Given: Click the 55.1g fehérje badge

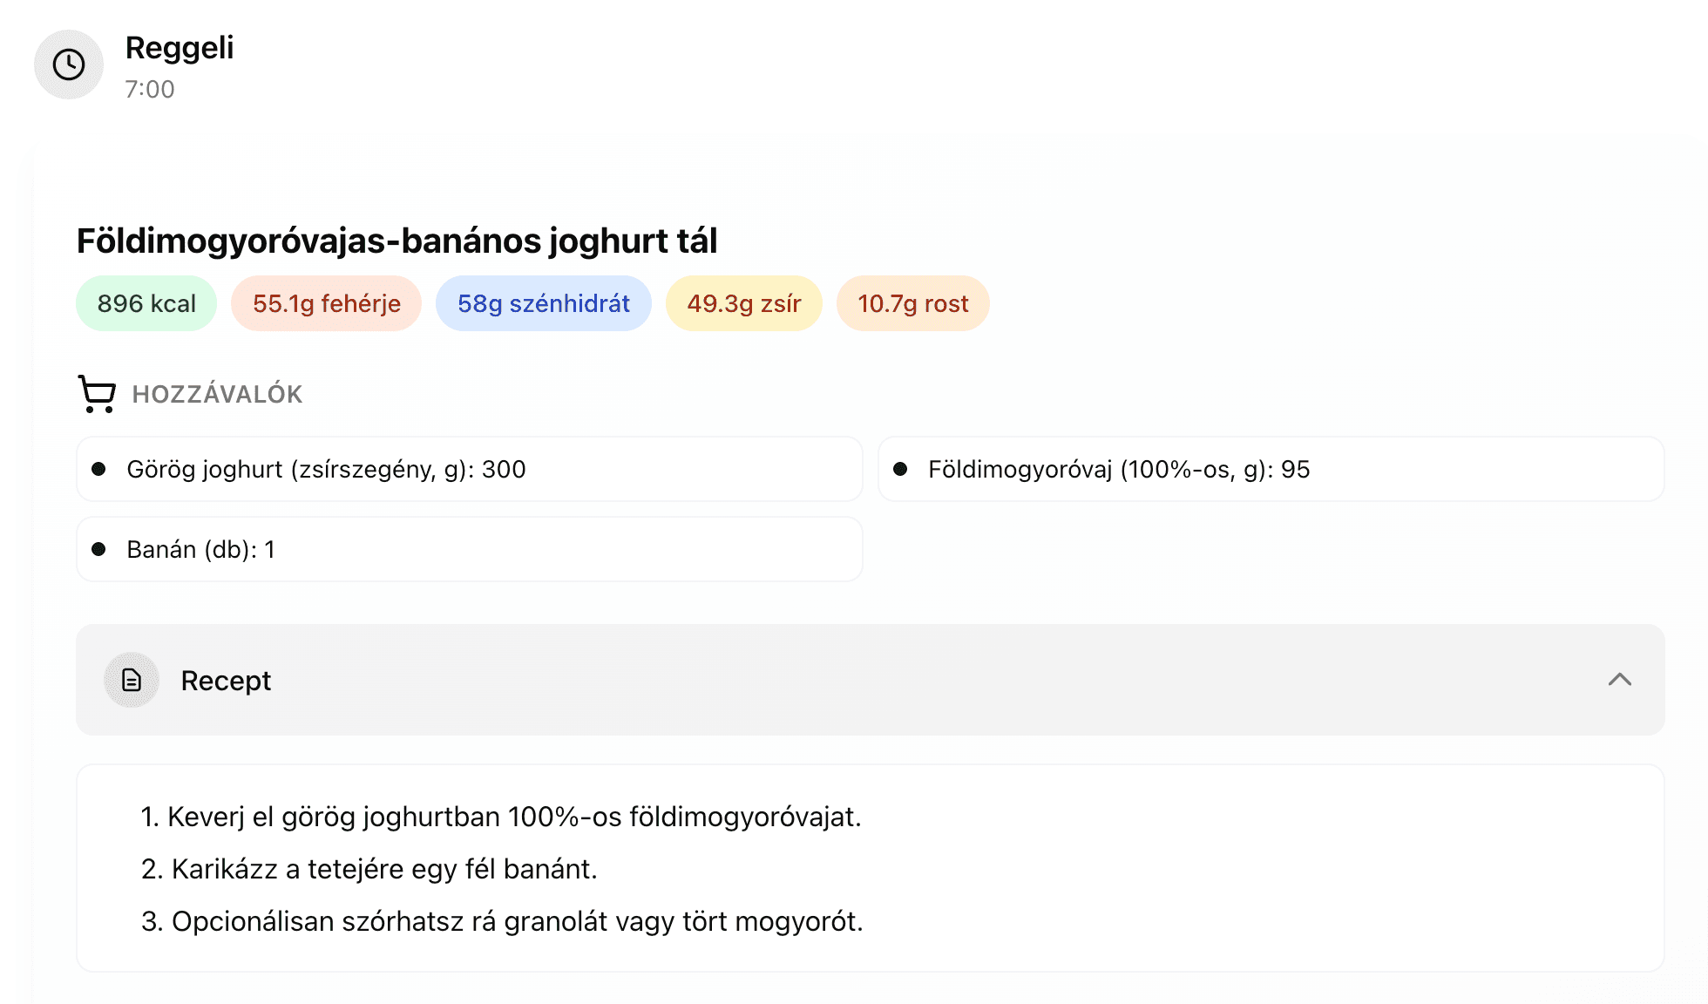Looking at the screenshot, I should (326, 303).
